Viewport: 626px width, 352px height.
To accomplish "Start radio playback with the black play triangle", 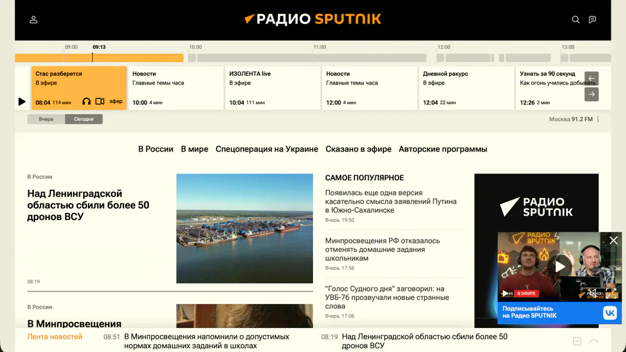I will coord(22,102).
